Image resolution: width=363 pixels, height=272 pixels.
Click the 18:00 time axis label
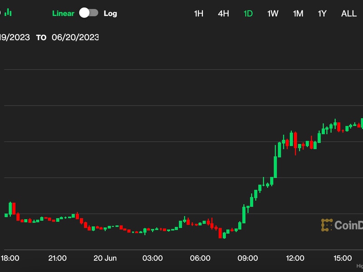10,258
